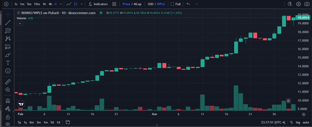Screen dimensions: 312x127
Task: Expand the time interval dropdown arrow
Action: [x=61, y=4]
